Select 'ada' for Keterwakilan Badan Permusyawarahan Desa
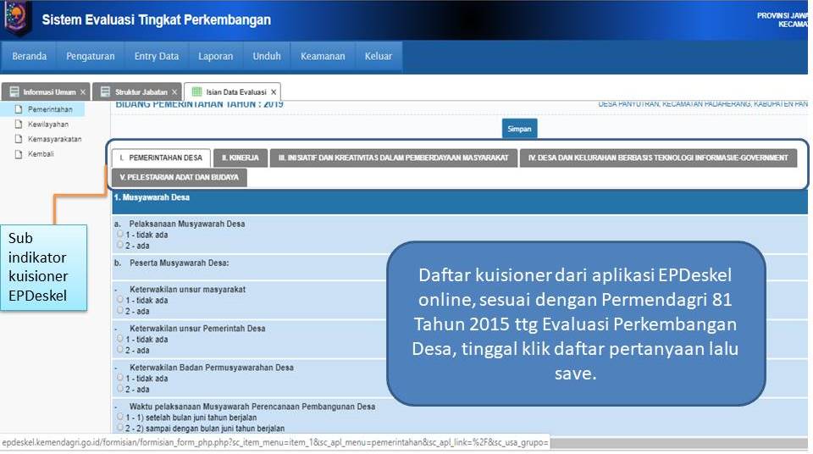The image size is (813, 454). click(119, 388)
